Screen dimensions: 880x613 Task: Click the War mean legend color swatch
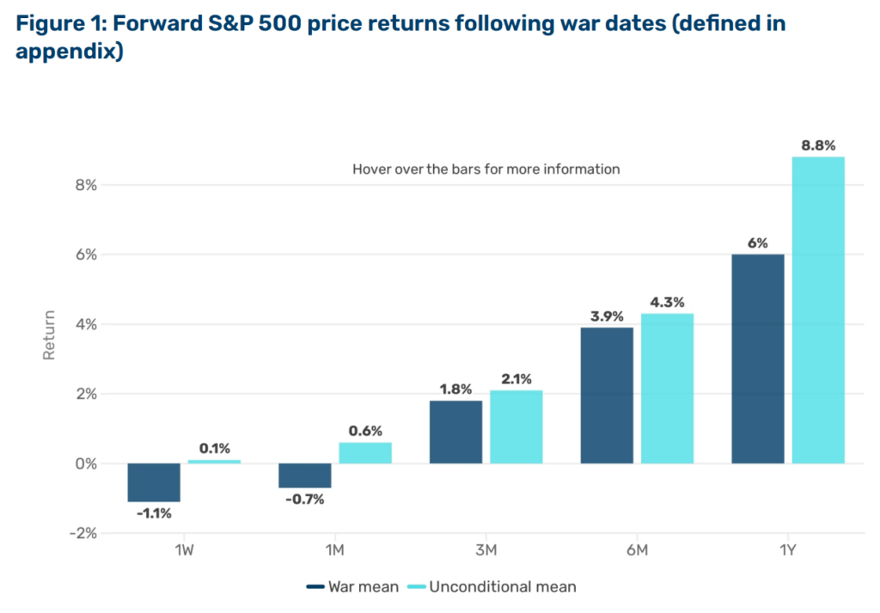pyautogui.click(x=315, y=587)
